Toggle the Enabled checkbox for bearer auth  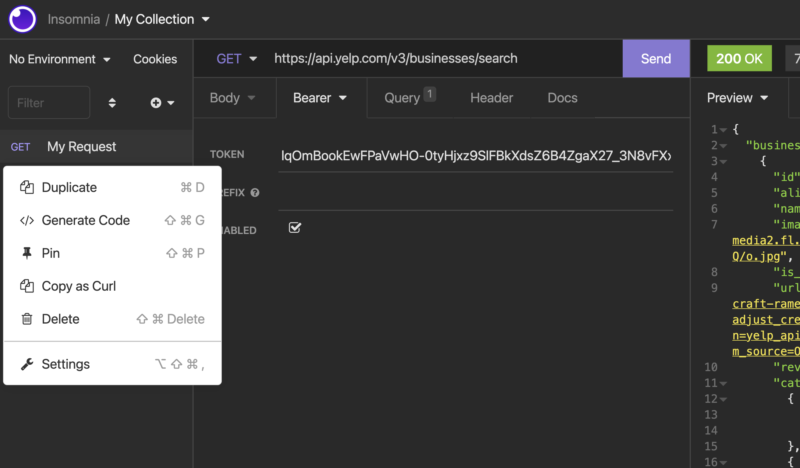point(295,228)
